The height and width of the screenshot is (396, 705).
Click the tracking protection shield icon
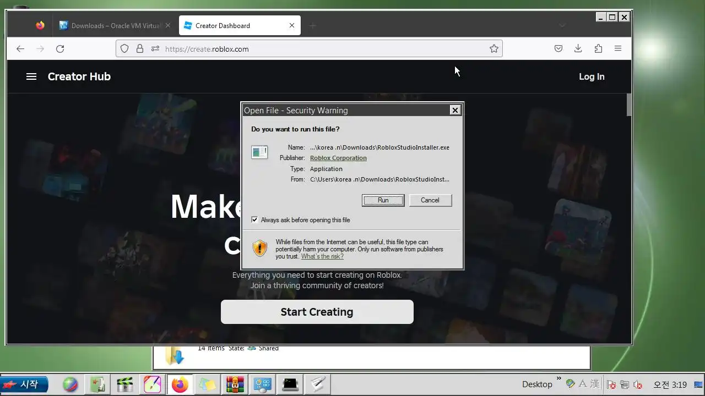[124, 49]
